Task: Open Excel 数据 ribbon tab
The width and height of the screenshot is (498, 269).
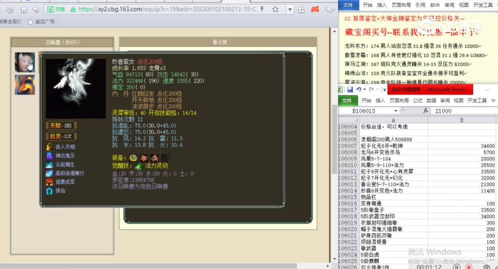Action: (x=431, y=100)
